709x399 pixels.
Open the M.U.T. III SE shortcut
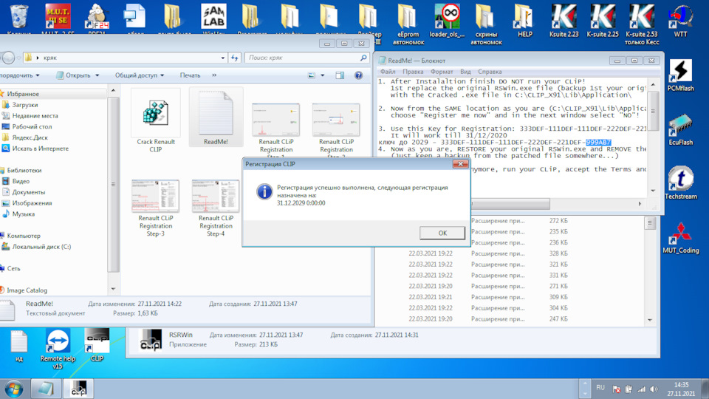click(x=58, y=18)
